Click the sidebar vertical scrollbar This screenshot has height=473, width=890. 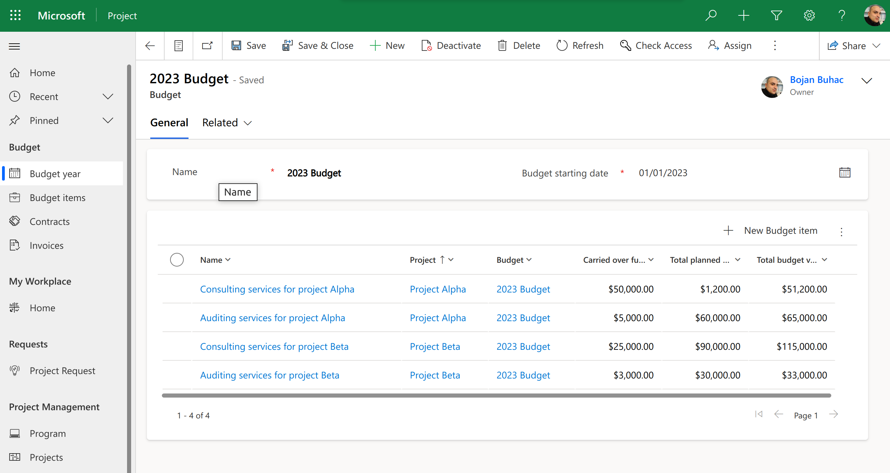pyautogui.click(x=129, y=269)
